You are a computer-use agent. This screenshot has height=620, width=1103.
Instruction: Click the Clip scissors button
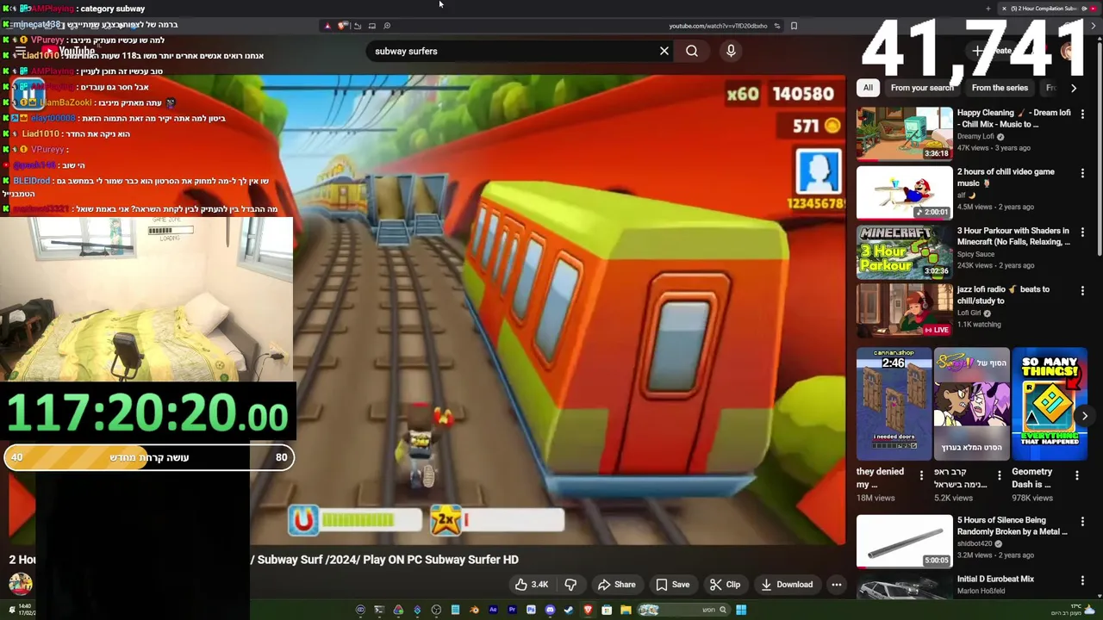[x=725, y=585]
